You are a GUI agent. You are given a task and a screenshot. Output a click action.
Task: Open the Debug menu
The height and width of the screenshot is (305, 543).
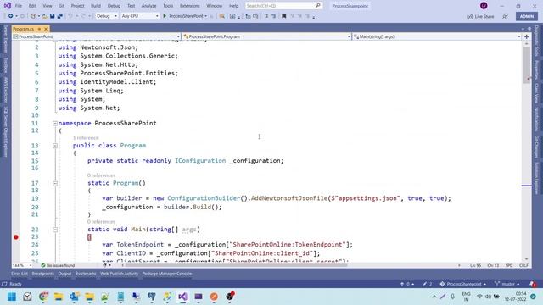tap(114, 6)
